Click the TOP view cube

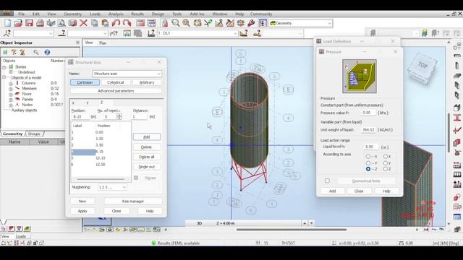tap(422, 66)
